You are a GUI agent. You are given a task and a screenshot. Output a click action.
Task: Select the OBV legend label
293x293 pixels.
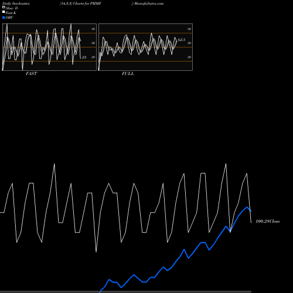coord(9,18)
